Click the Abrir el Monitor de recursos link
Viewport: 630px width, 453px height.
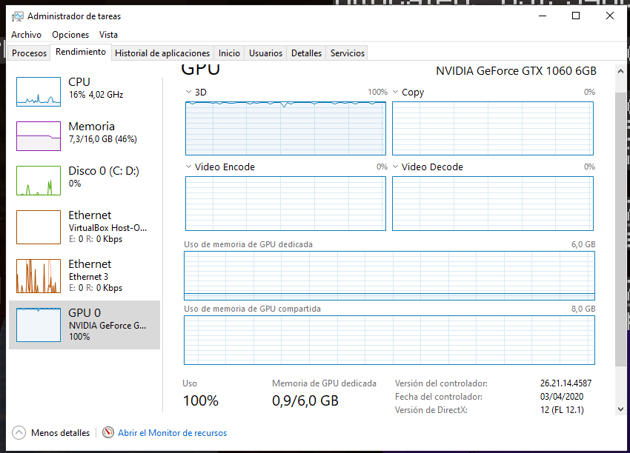173,433
